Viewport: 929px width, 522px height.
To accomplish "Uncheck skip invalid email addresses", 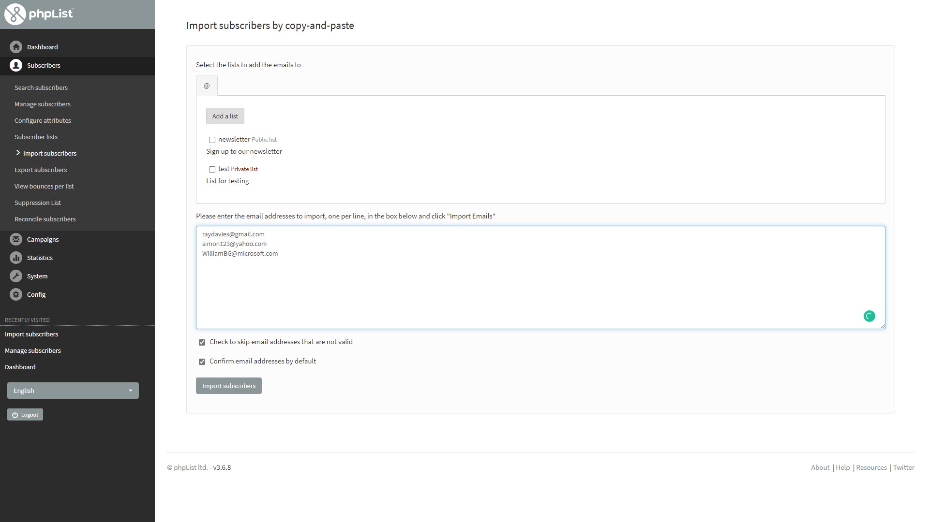I will point(202,342).
